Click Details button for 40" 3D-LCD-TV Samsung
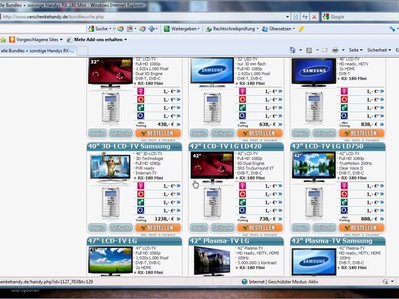The image size is (399, 299). (x=97, y=228)
